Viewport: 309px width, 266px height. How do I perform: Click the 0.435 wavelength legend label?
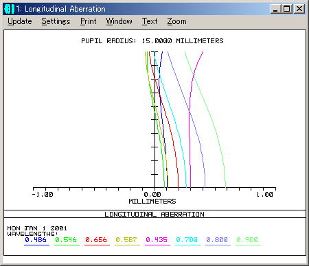click(x=157, y=240)
